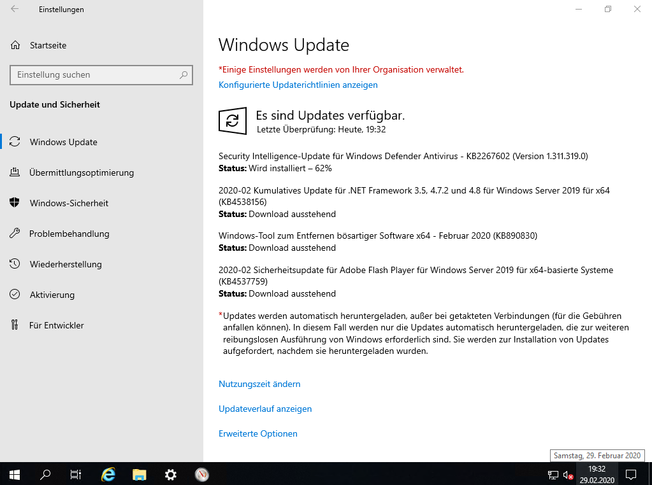The image size is (652, 485).
Task: Click the Problembehandlung wrench icon
Action: 15,234
